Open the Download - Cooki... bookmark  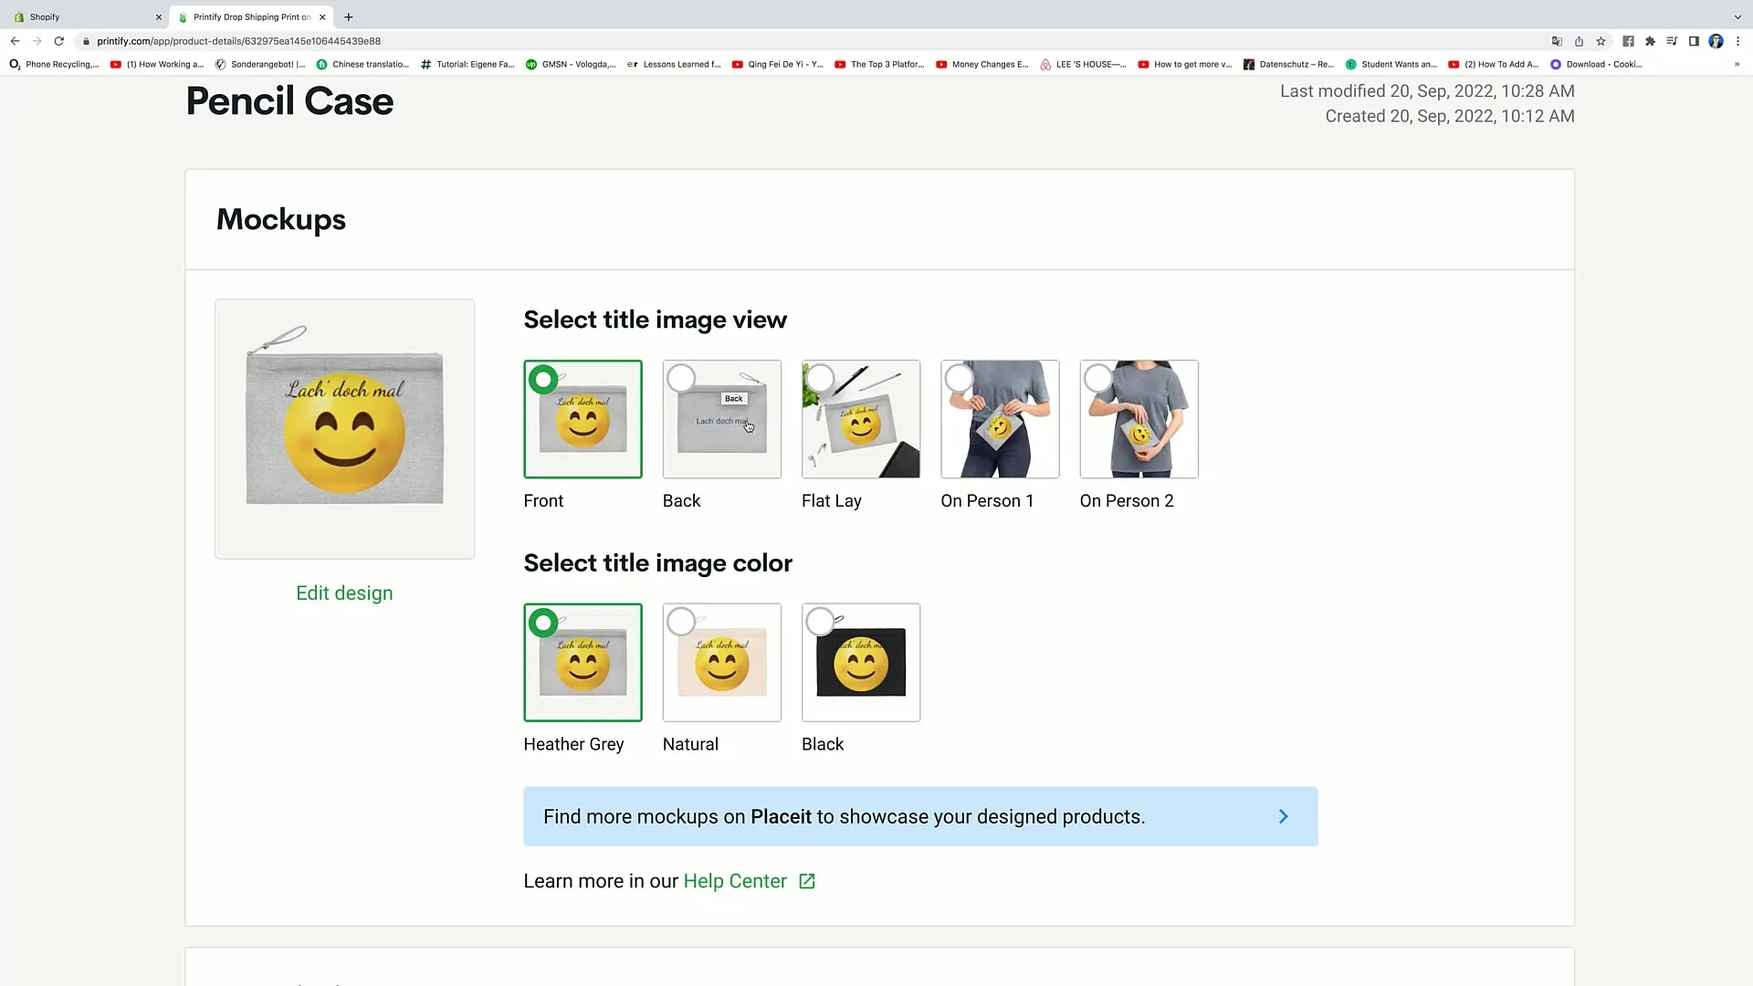coord(1596,64)
